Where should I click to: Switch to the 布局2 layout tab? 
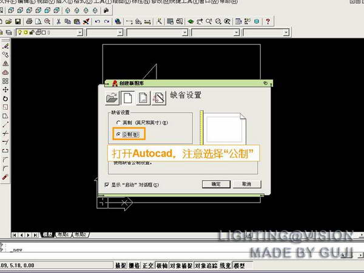pyautogui.click(x=80, y=235)
